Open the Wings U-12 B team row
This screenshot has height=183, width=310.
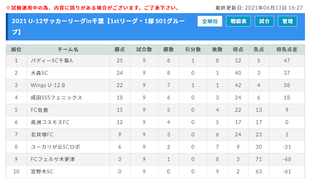pyautogui.click(x=155, y=85)
